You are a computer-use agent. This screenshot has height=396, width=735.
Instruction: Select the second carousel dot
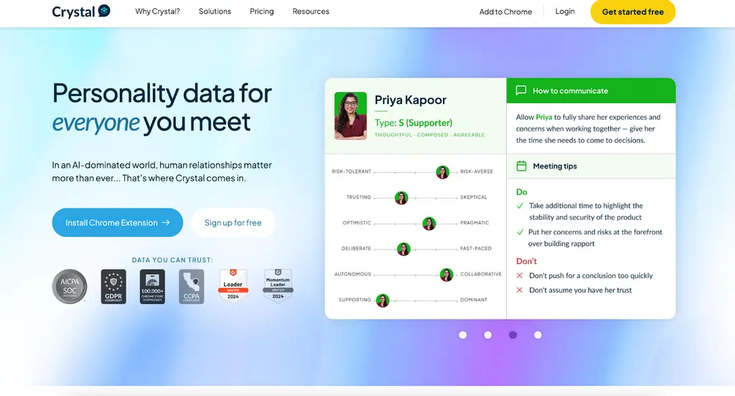[488, 335]
